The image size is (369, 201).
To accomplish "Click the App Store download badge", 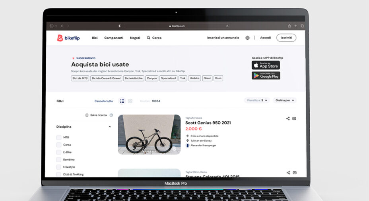I will pyautogui.click(x=266, y=65).
